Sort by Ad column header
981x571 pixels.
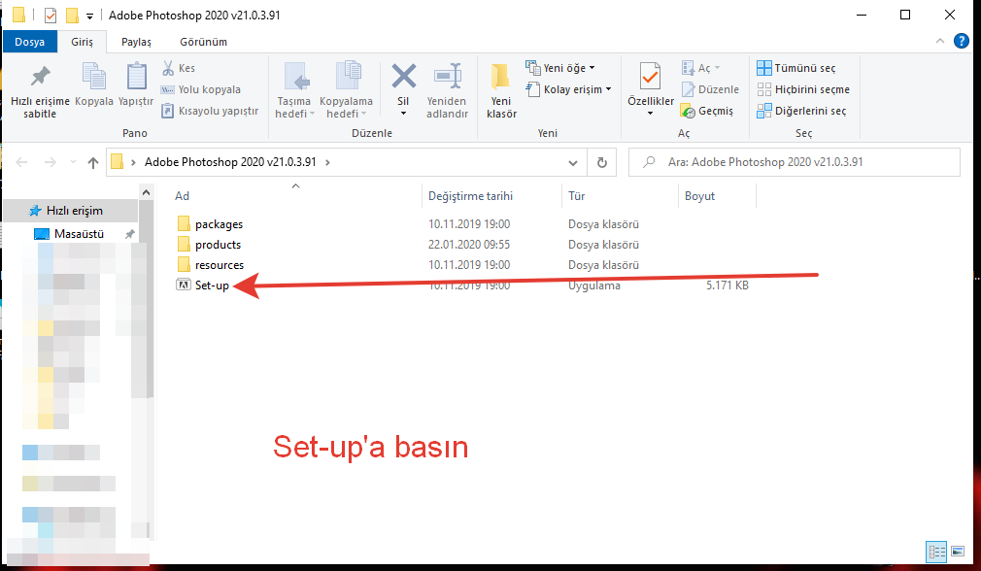[x=182, y=196]
